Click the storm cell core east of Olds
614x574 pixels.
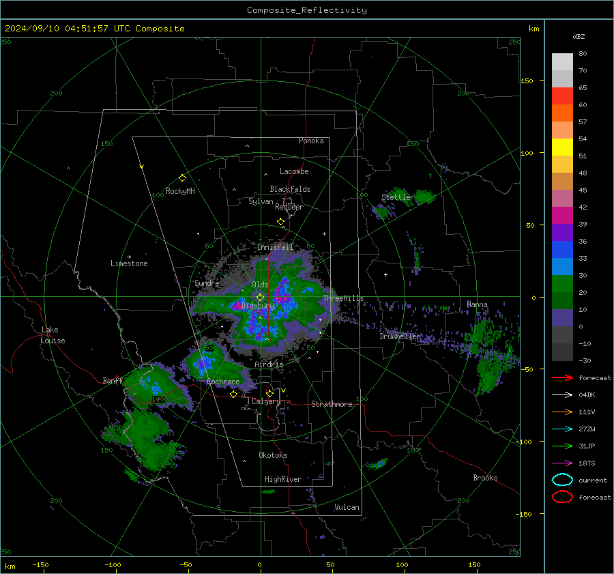click(282, 295)
